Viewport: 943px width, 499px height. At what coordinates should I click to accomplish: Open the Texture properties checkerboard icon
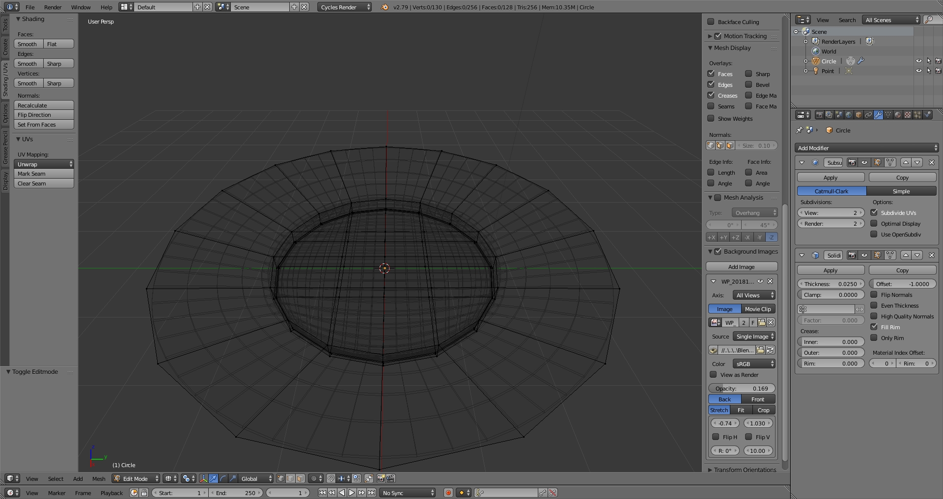tap(908, 115)
